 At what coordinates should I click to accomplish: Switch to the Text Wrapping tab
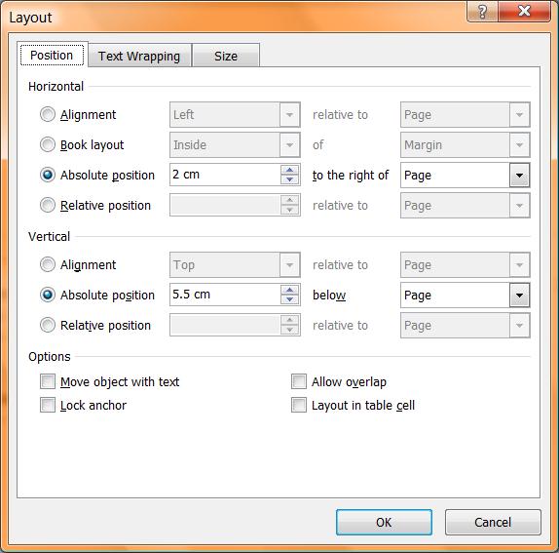click(x=139, y=56)
